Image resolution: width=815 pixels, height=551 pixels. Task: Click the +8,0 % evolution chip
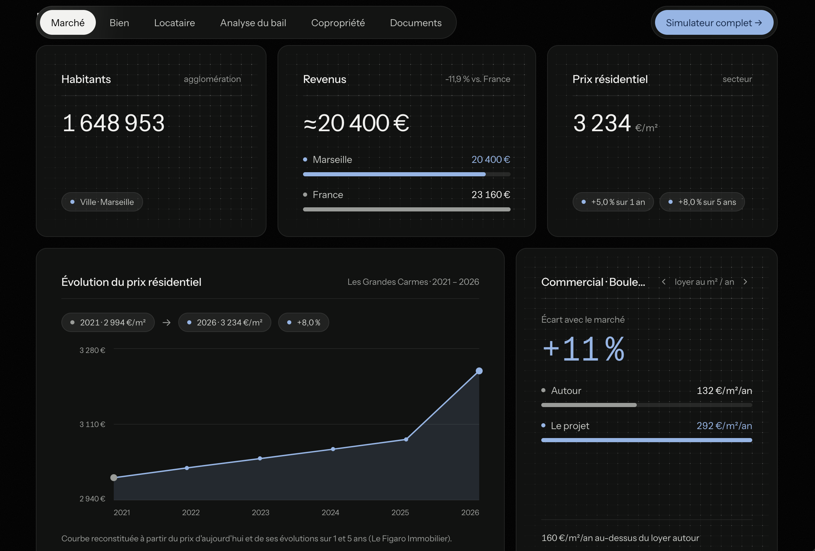pyautogui.click(x=304, y=322)
